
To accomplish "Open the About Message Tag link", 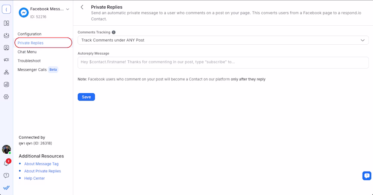I will 41,164.
